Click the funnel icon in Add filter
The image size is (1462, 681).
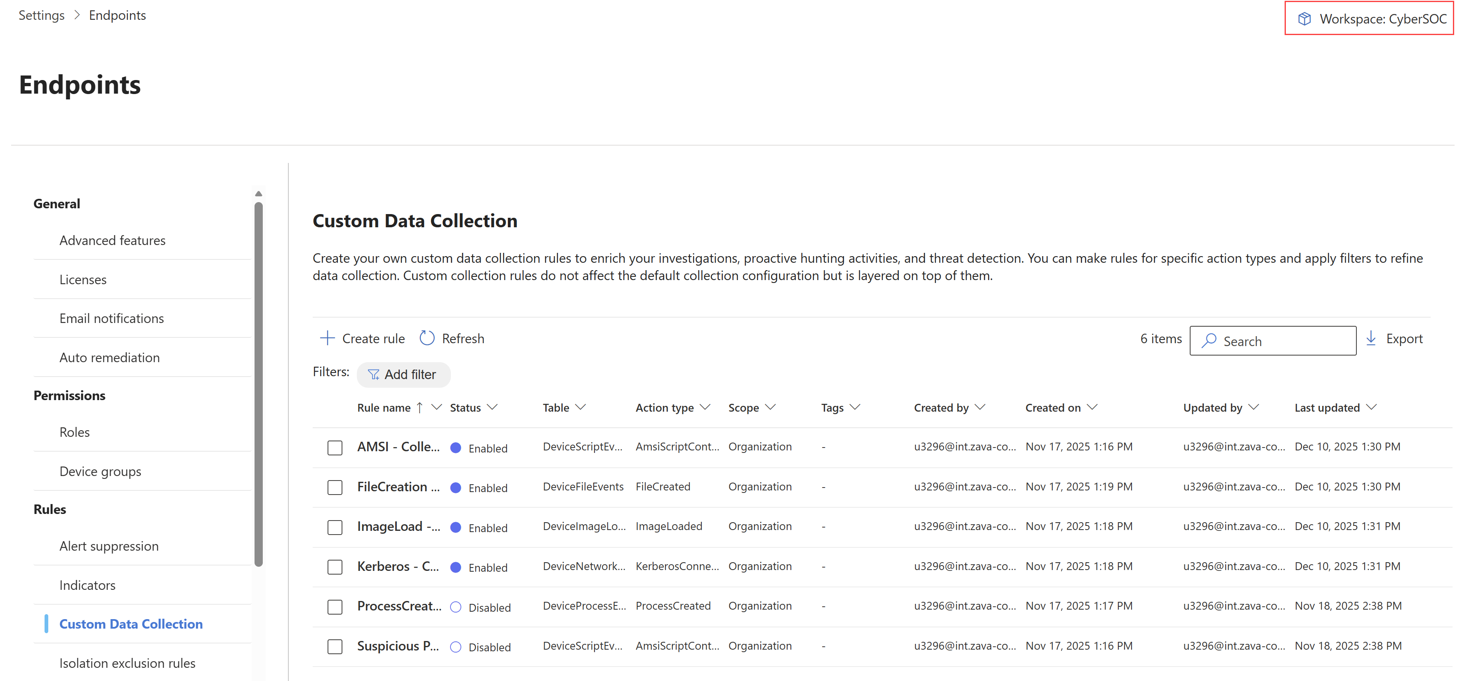coord(373,375)
